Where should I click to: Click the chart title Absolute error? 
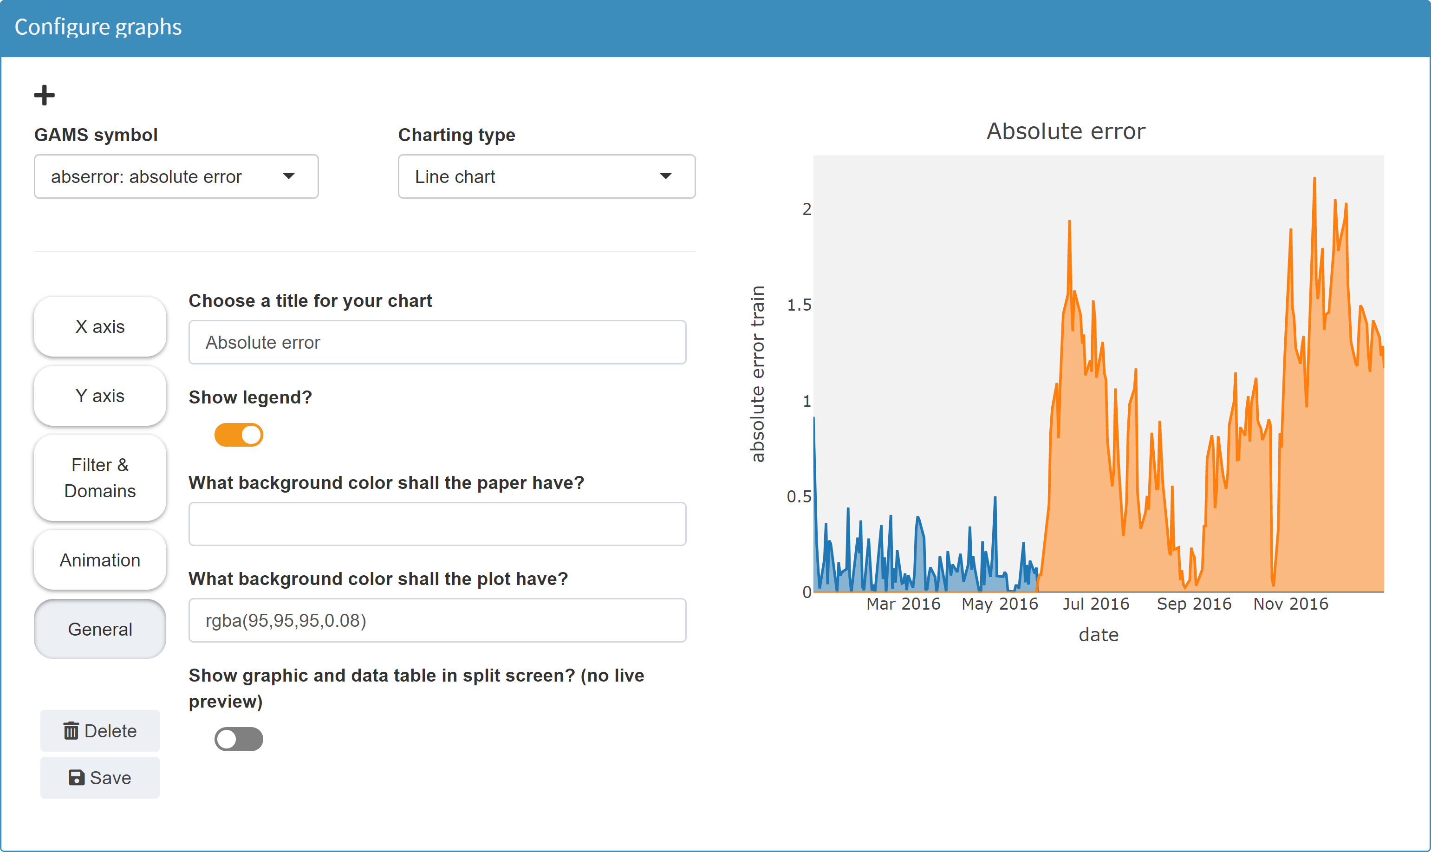pyautogui.click(x=1066, y=131)
